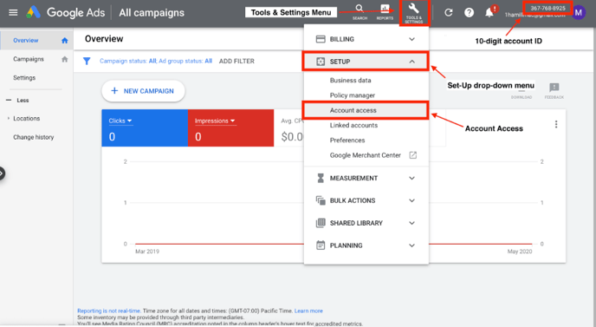Click the New Campaign button
Screen dimensions: 596x327
coord(143,91)
